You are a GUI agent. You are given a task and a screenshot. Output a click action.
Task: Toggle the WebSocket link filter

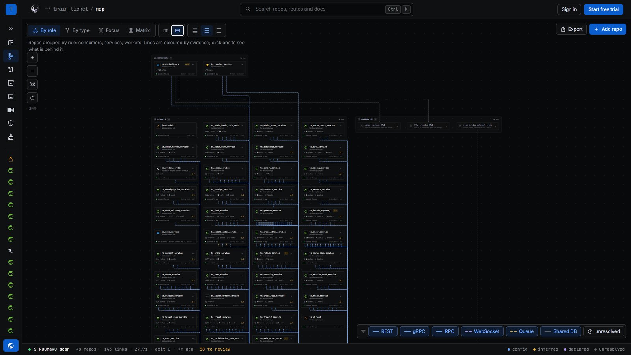pyautogui.click(x=482, y=331)
